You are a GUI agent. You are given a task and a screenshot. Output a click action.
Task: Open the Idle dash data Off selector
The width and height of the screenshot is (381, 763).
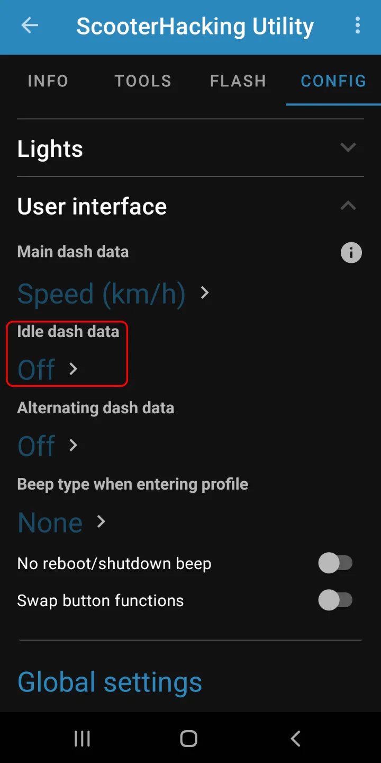pyautogui.click(x=48, y=369)
